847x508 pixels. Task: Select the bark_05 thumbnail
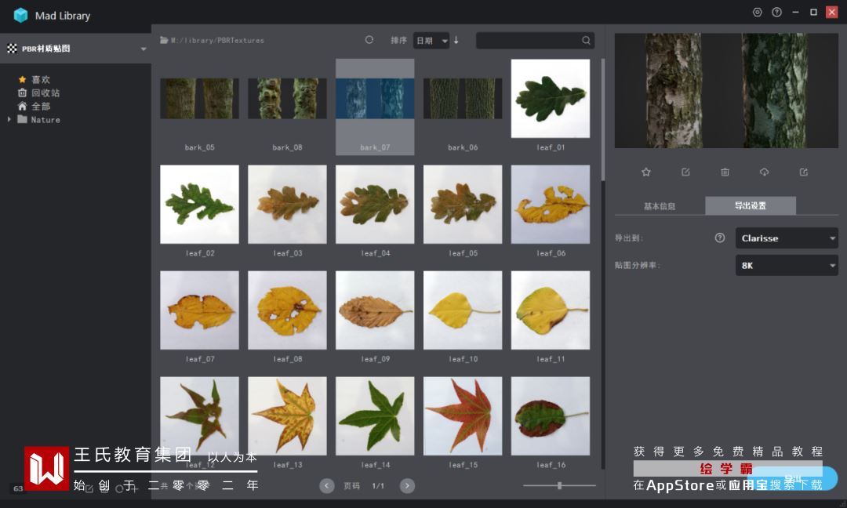pyautogui.click(x=199, y=99)
